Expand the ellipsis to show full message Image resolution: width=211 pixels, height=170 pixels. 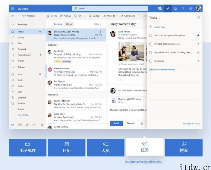(121, 80)
